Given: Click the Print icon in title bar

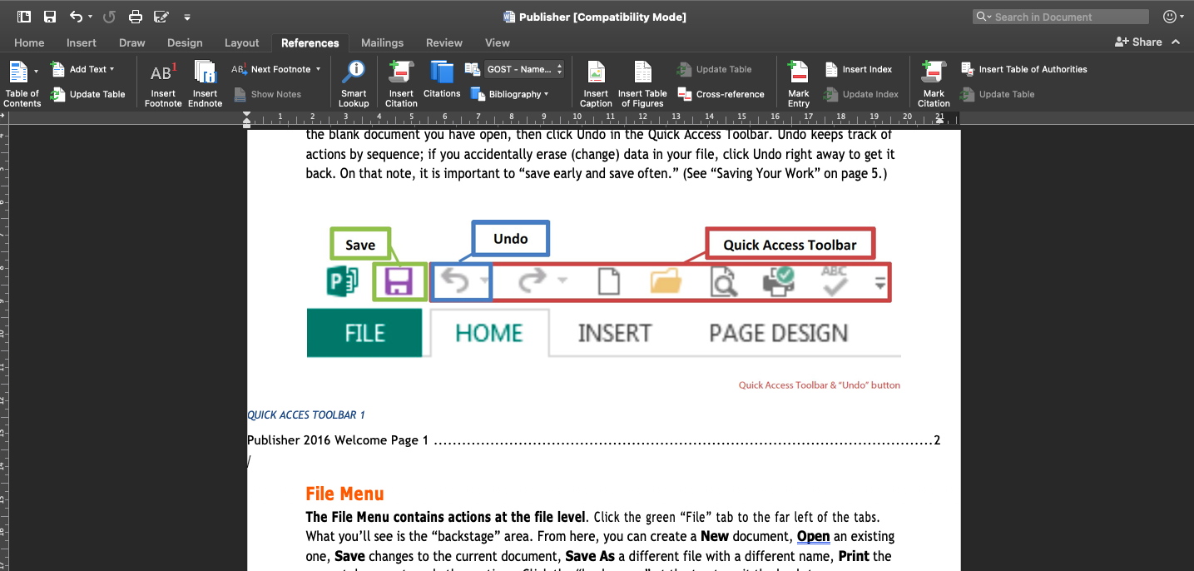Looking at the screenshot, I should click(x=136, y=17).
